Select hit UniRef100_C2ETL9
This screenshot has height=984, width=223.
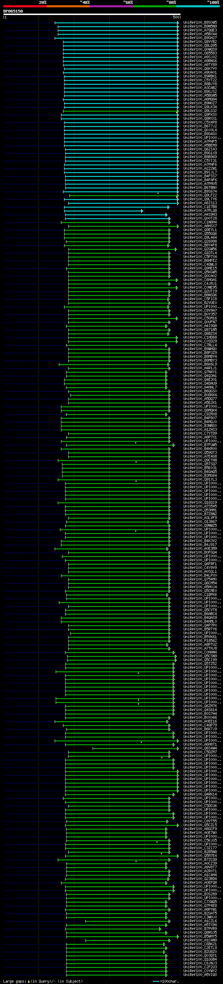[200, 948]
